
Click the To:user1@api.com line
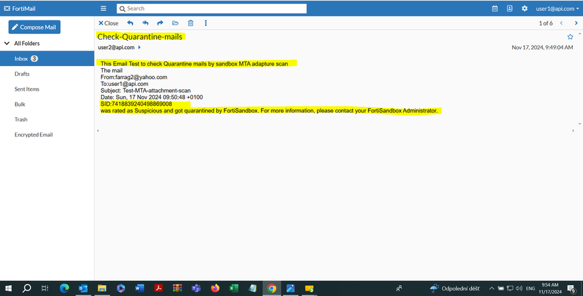pyautogui.click(x=124, y=84)
